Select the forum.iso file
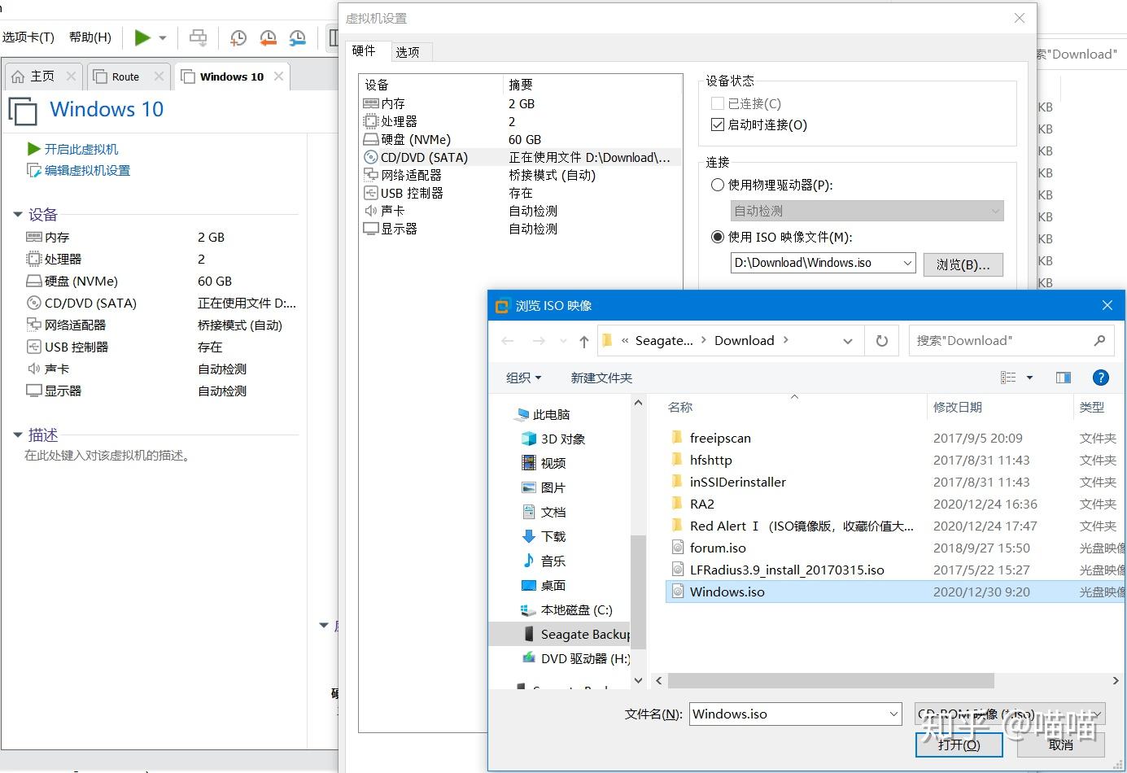The width and height of the screenshot is (1127, 773). (x=717, y=548)
